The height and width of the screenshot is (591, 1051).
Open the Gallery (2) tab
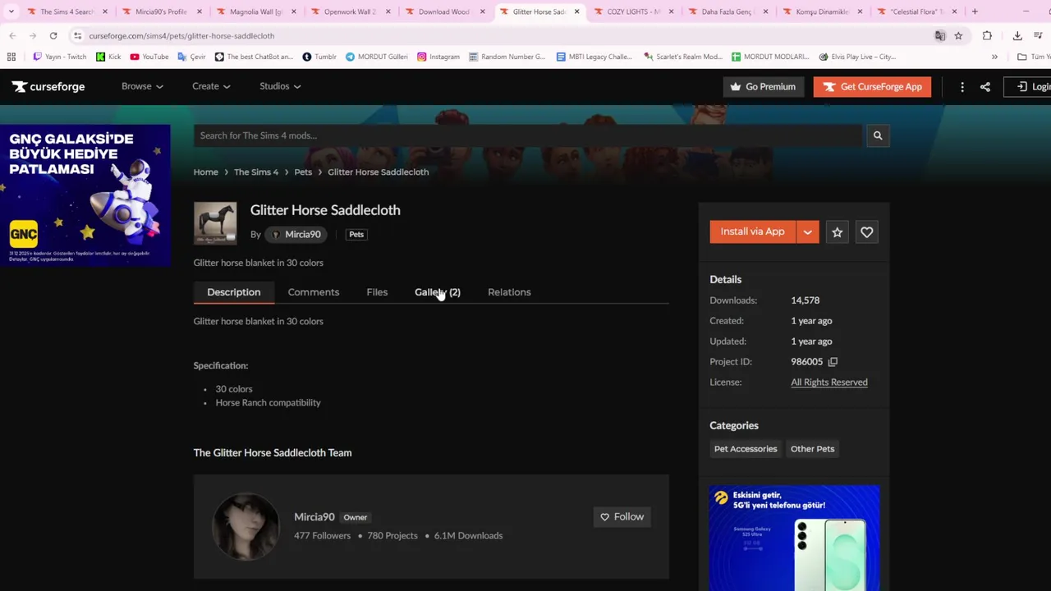438,292
